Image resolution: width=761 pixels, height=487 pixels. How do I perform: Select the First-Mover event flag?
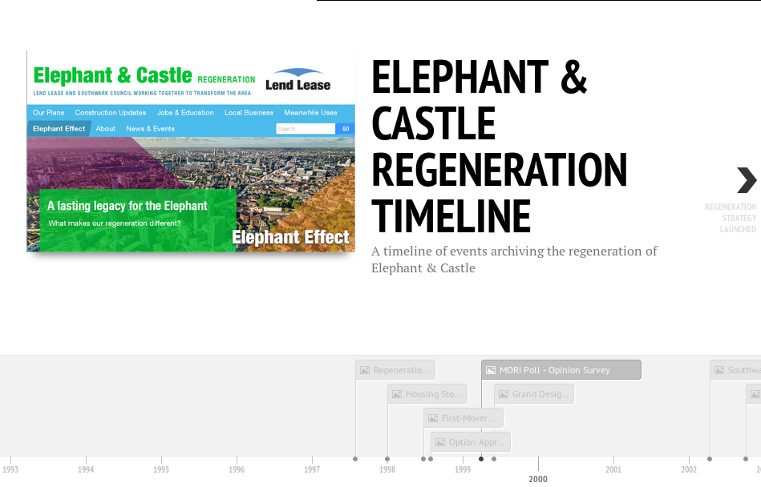click(x=463, y=417)
